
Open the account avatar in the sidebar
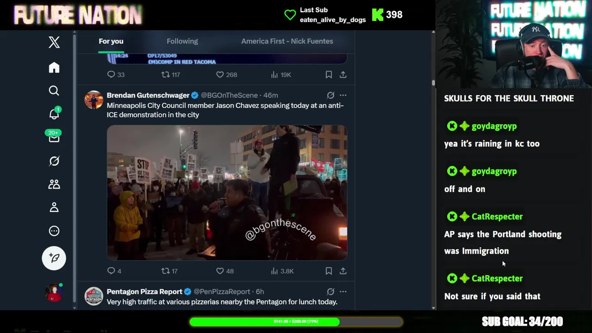click(54, 292)
